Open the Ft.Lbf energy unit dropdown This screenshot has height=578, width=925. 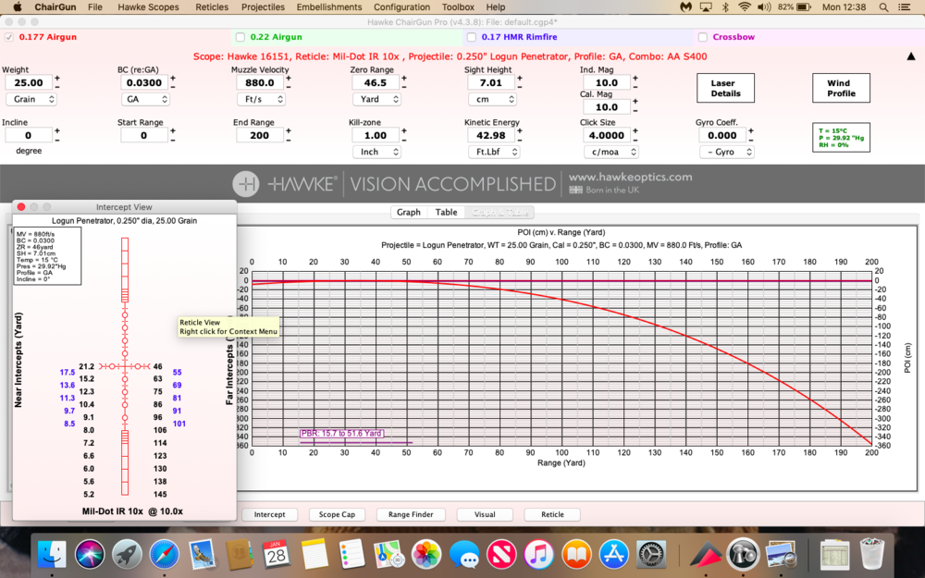494,152
